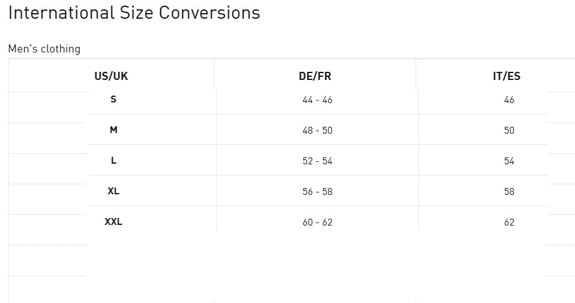This screenshot has height=303, width=575.
Task: Click the S size row label
Action: tap(113, 99)
